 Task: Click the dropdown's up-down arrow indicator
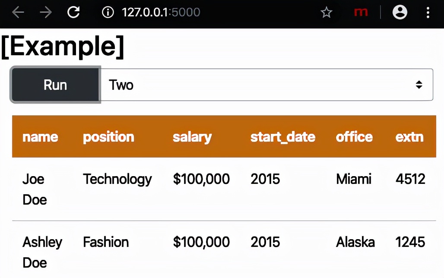click(x=419, y=85)
